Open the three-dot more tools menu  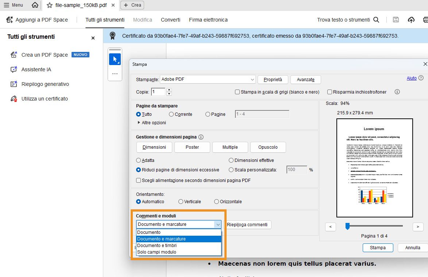[x=115, y=74]
